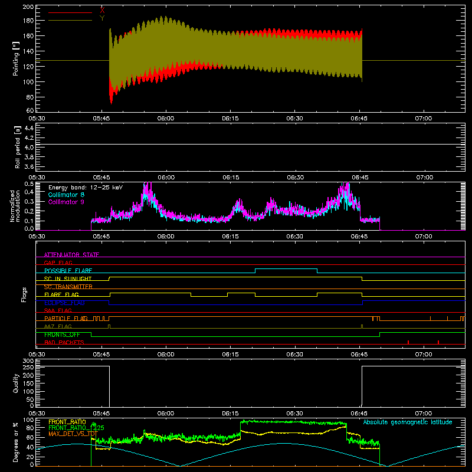472x472 pixels.
Task: Click the red X legend line sample
Action: tap(70, 12)
